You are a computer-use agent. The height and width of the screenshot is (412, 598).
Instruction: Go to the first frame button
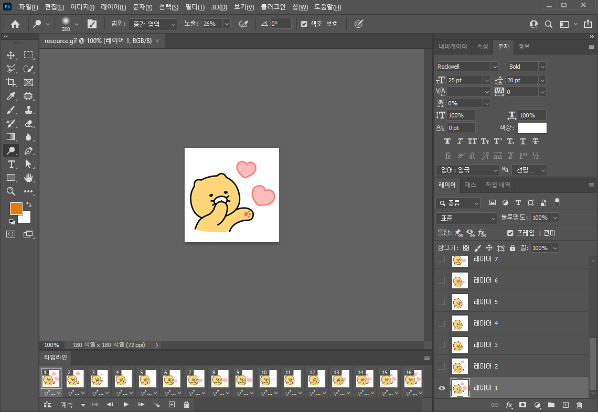click(x=95, y=405)
